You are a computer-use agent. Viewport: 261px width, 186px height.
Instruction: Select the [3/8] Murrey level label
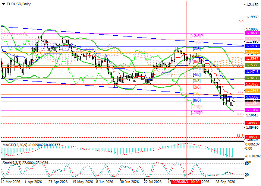click(x=197, y=81)
